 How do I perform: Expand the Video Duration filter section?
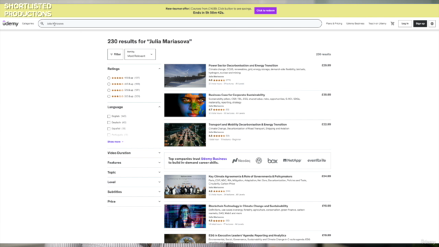point(134,153)
